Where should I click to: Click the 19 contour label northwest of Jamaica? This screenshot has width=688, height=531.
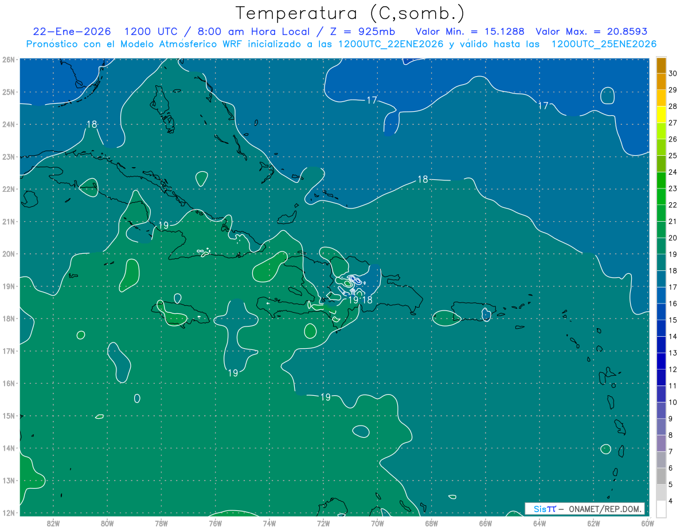pos(163,225)
